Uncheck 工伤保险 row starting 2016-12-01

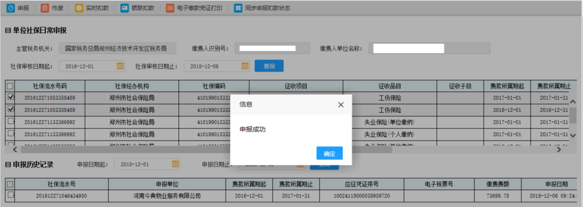click(10, 110)
